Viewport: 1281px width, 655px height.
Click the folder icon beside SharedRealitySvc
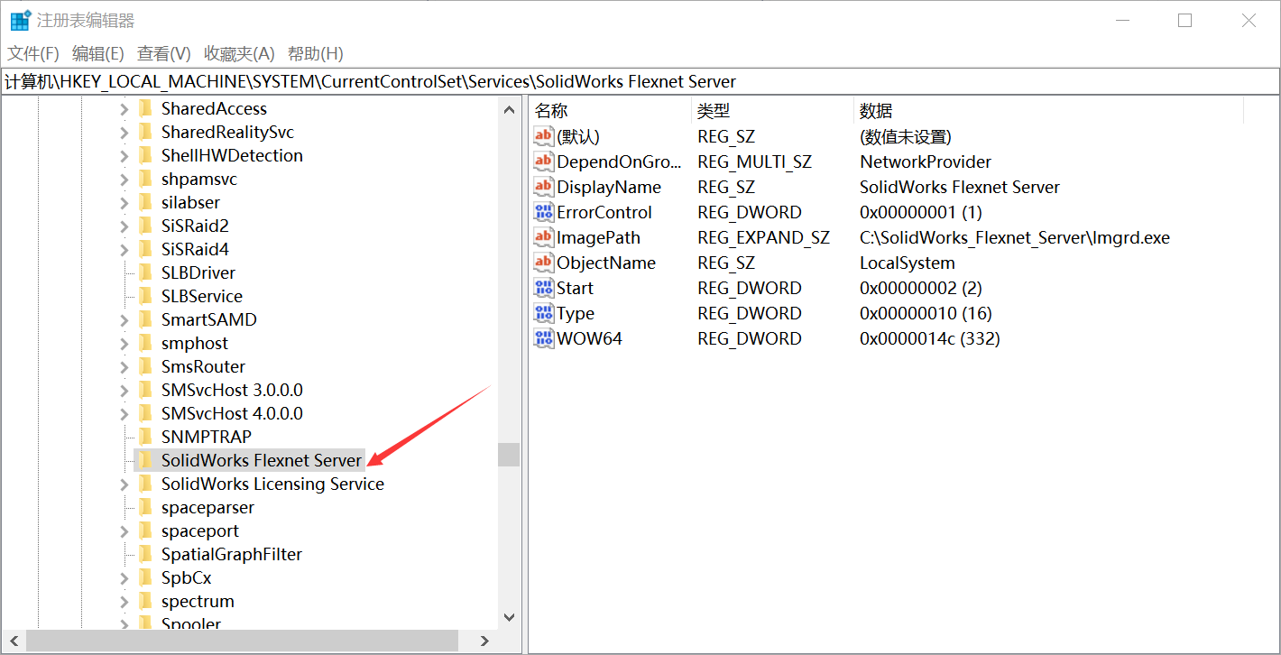pyautogui.click(x=144, y=133)
